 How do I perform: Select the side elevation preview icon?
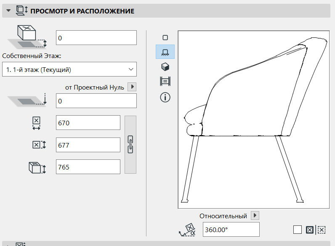click(x=165, y=52)
